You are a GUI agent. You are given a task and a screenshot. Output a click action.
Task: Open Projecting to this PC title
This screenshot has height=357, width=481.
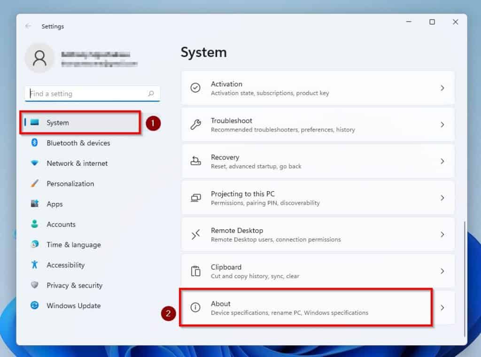click(243, 194)
